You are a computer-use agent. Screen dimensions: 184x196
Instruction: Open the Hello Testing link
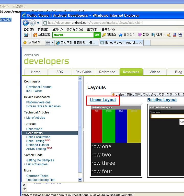pos(35,141)
